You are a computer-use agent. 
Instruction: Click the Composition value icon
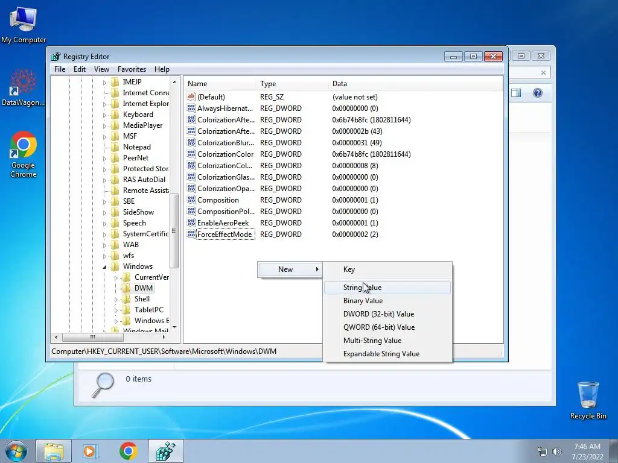tap(191, 200)
